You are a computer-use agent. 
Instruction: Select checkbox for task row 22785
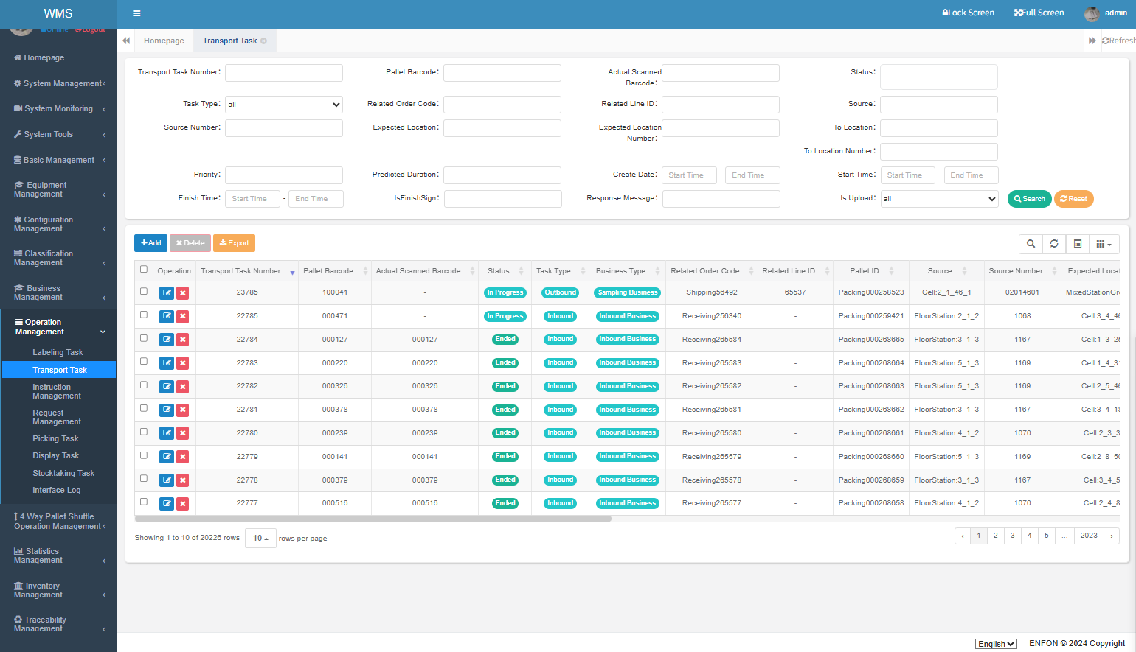coord(144,315)
